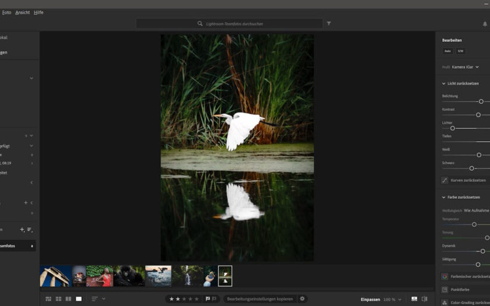The height and width of the screenshot is (306, 490).
Task: Click the Belichtung slider handle
Action: pos(481,101)
